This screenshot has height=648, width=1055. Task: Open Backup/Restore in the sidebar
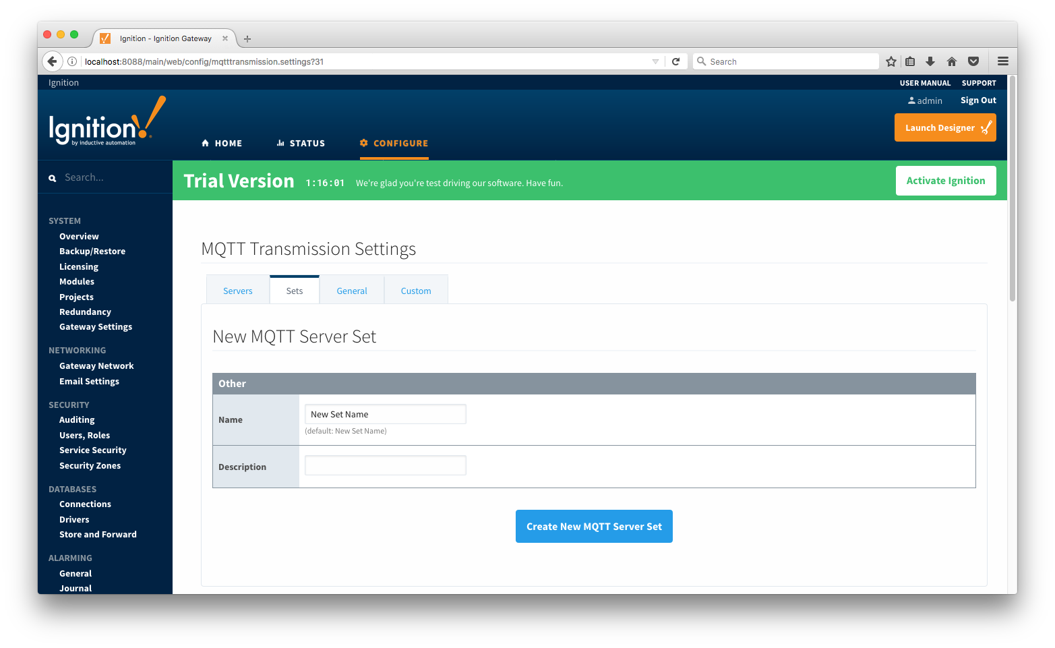(92, 251)
